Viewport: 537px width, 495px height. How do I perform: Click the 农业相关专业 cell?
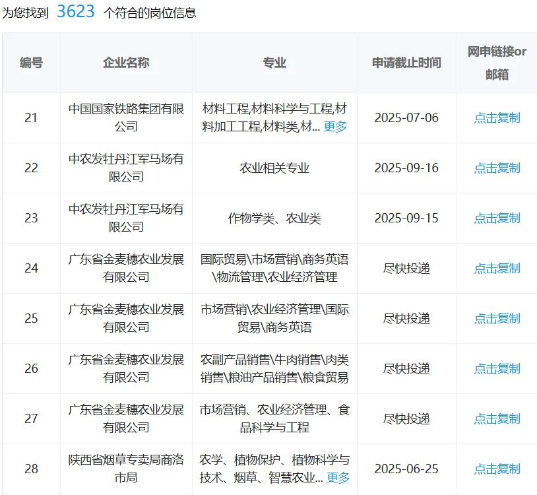pos(274,168)
